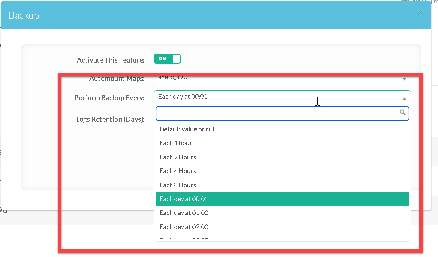The height and width of the screenshot is (257, 438).
Task: Select highlighted 'Each day at 00:01' option
Action: pyautogui.click(x=184, y=199)
